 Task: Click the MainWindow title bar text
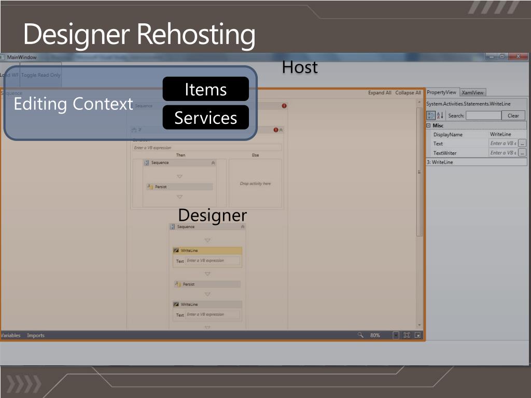tap(22, 57)
